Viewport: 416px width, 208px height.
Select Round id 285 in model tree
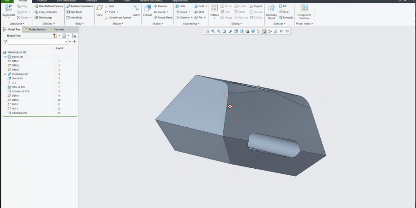(19, 113)
